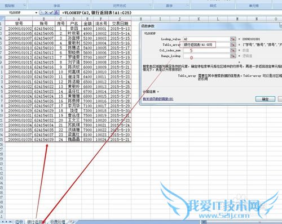Click amount cell 4600

tap(87, 29)
